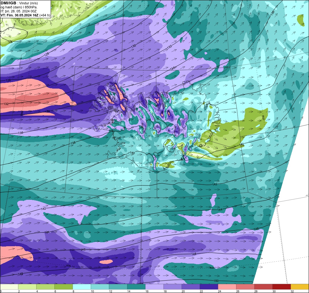The height and width of the screenshot is (293, 309).
Task: Pick the orange legend swatch above 32 m/s
Action: click(299, 287)
